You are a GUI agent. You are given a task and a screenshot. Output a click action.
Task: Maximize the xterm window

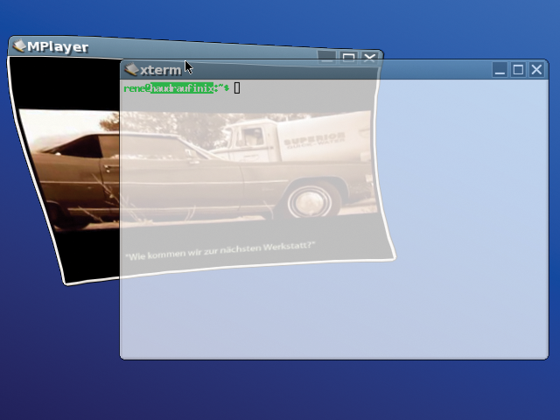point(518,69)
